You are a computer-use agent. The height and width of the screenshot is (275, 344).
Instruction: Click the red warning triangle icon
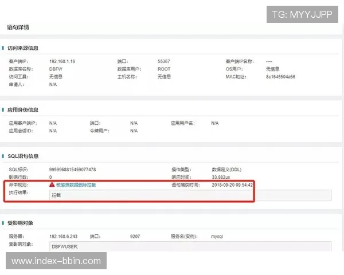[52, 184]
